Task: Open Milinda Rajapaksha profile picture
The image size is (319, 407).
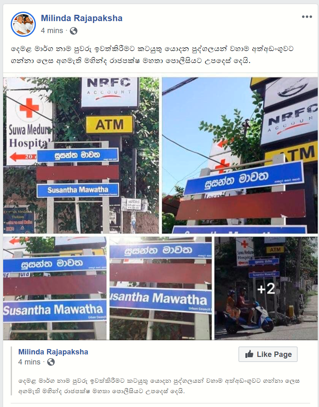Action: point(23,24)
